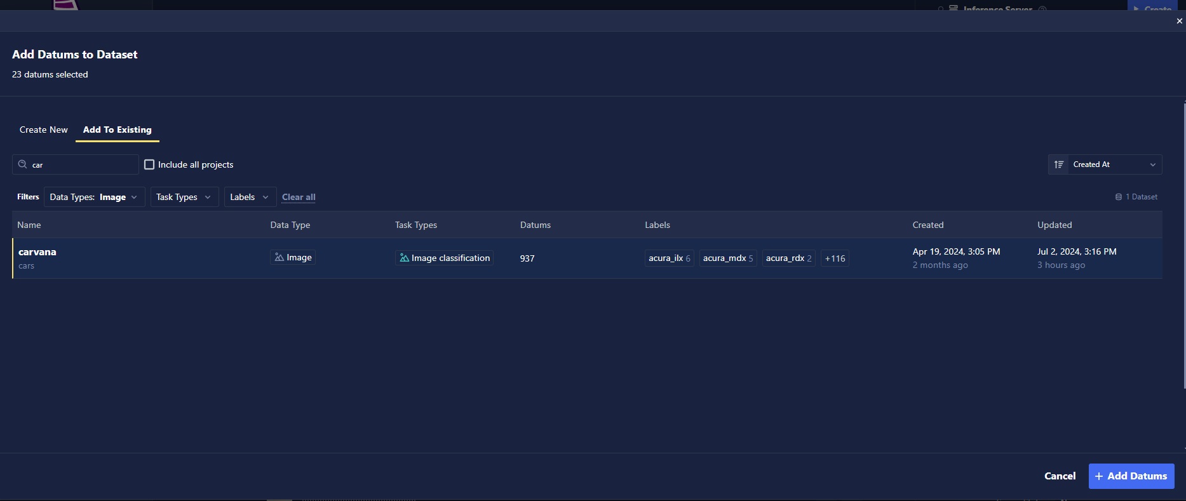Screen dimensions: 1186x501
Task: Click the acura_ilx label chip
Action: (669, 258)
